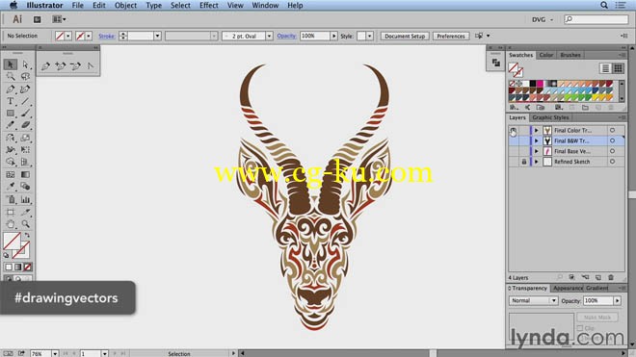Select the Line Segment tool

pos(26,101)
